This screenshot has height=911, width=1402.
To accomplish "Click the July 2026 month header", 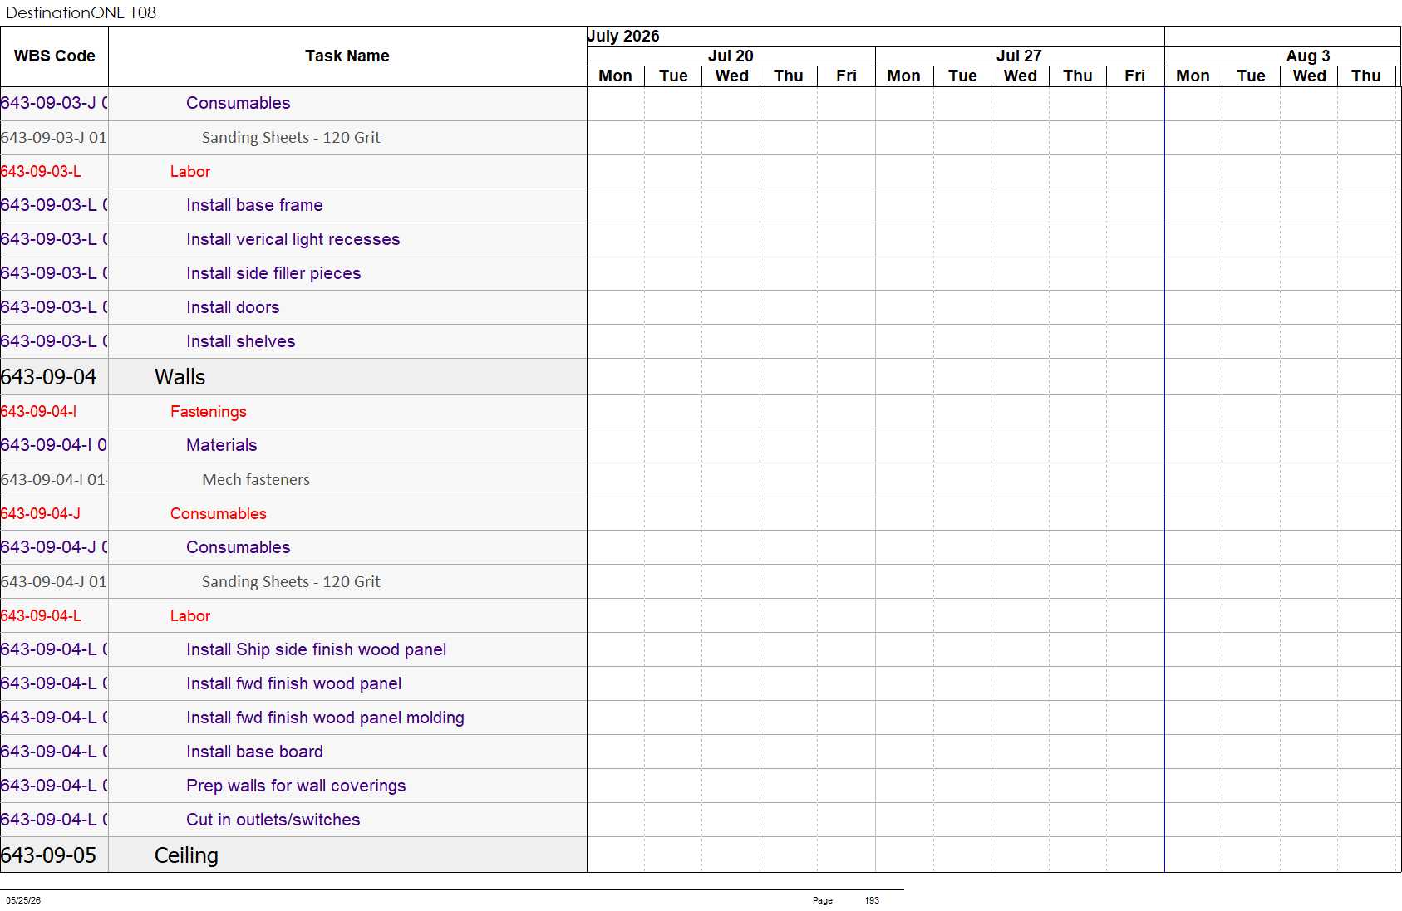I will coord(623,36).
